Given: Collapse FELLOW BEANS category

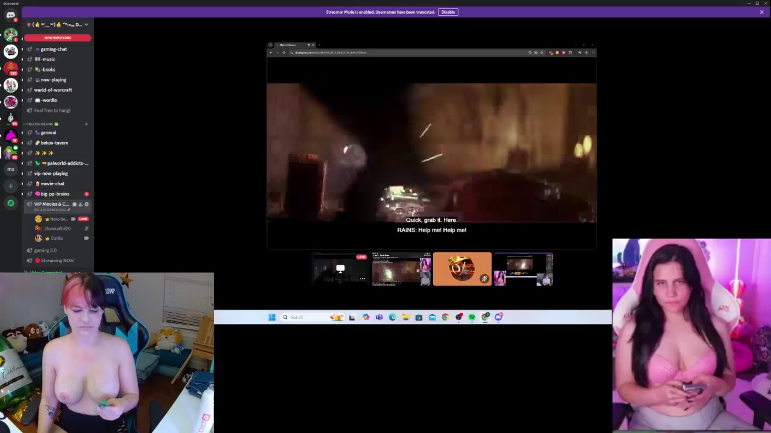Looking at the screenshot, I should [42, 124].
